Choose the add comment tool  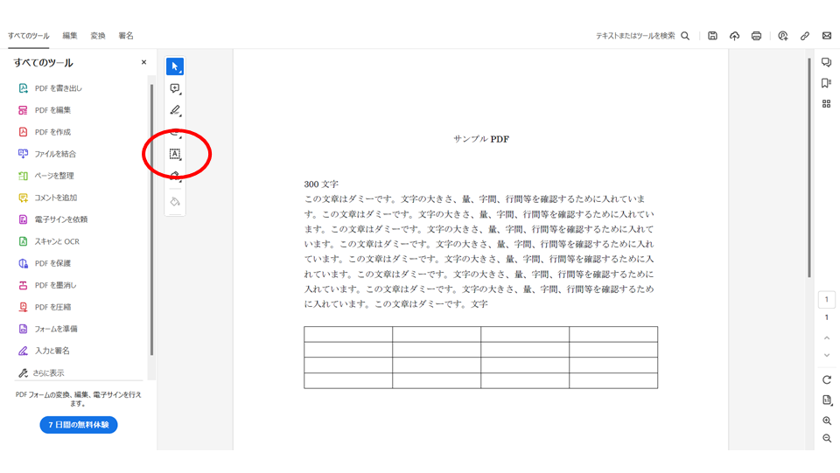(175, 88)
